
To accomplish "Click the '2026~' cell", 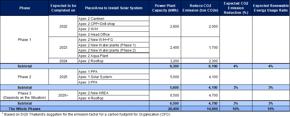I will click(63, 95).
